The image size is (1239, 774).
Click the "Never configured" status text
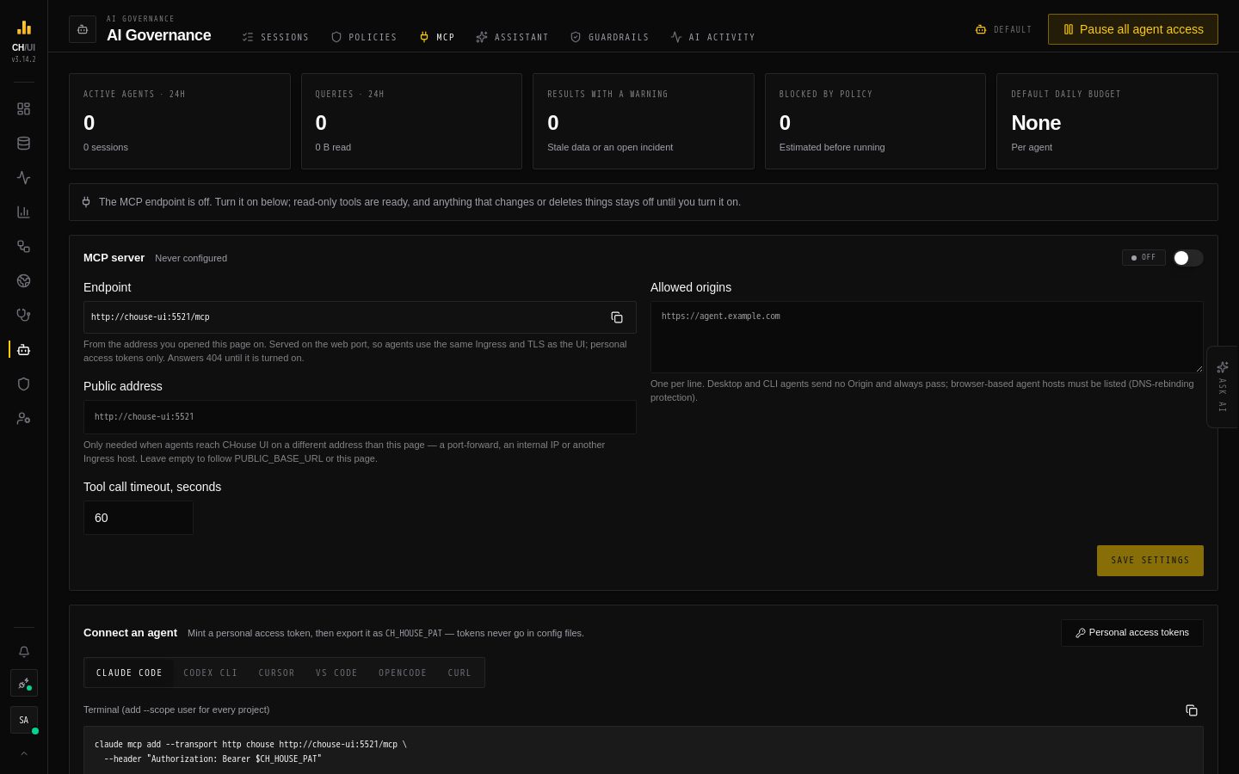[x=191, y=258]
